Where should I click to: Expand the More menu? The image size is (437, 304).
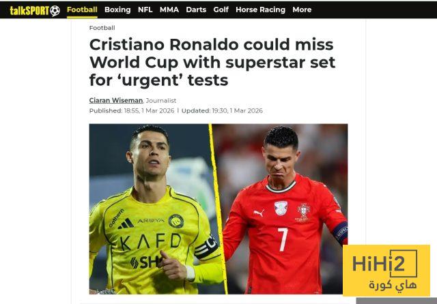coord(302,10)
